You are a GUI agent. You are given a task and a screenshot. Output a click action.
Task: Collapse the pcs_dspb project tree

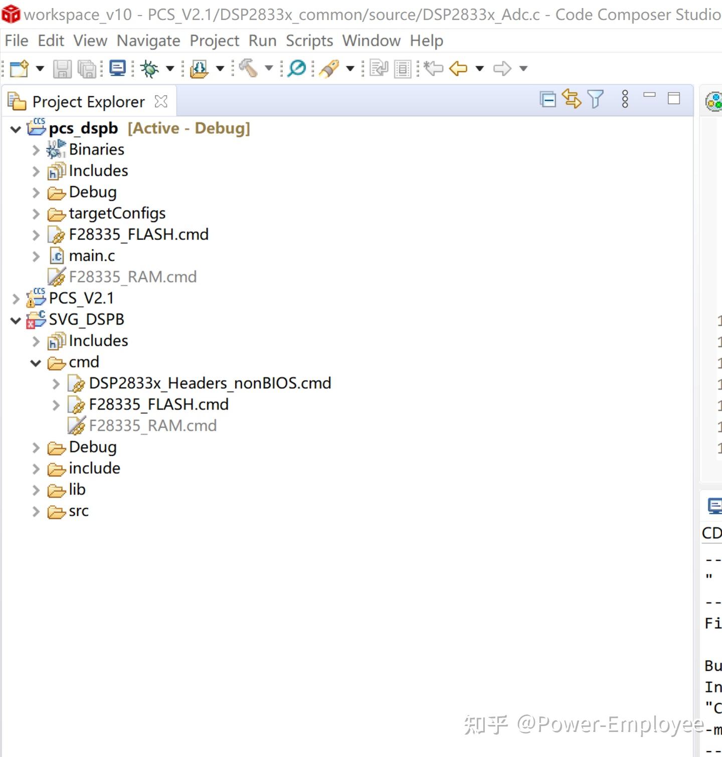tap(15, 129)
